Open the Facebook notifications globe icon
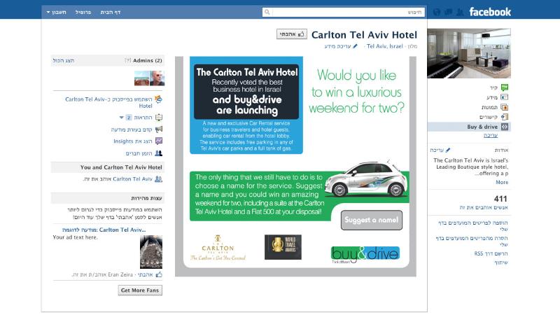Screen dimensions: 560x315 (436, 12)
